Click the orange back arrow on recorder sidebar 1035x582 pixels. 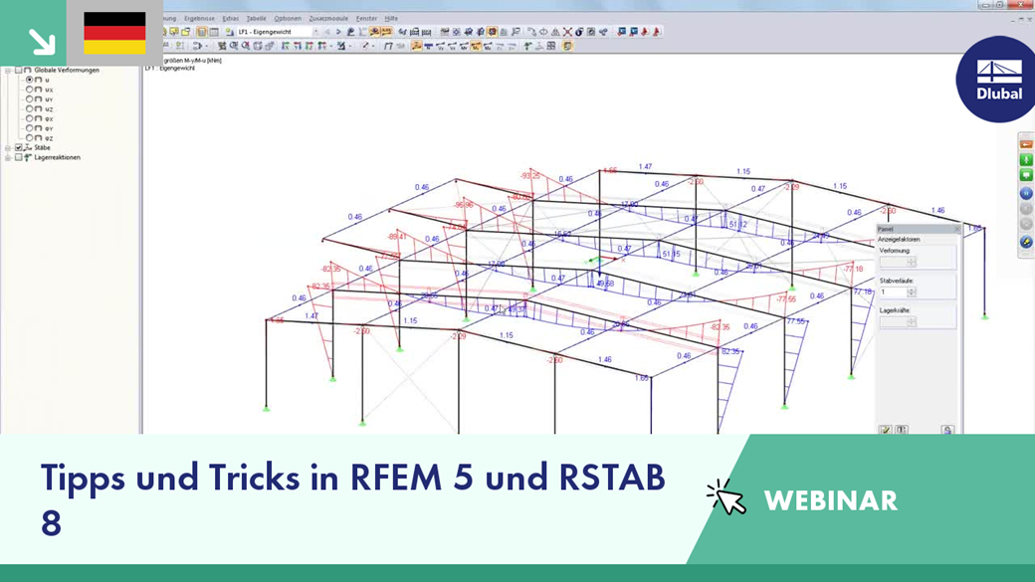tap(1026, 144)
